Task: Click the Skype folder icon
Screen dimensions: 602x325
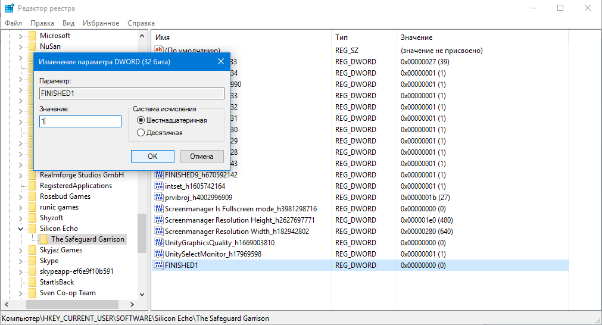Action: [x=33, y=261]
